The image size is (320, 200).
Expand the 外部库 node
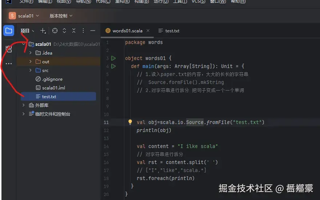pos(24,105)
